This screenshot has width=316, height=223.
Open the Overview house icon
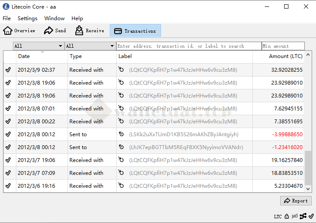point(8,31)
